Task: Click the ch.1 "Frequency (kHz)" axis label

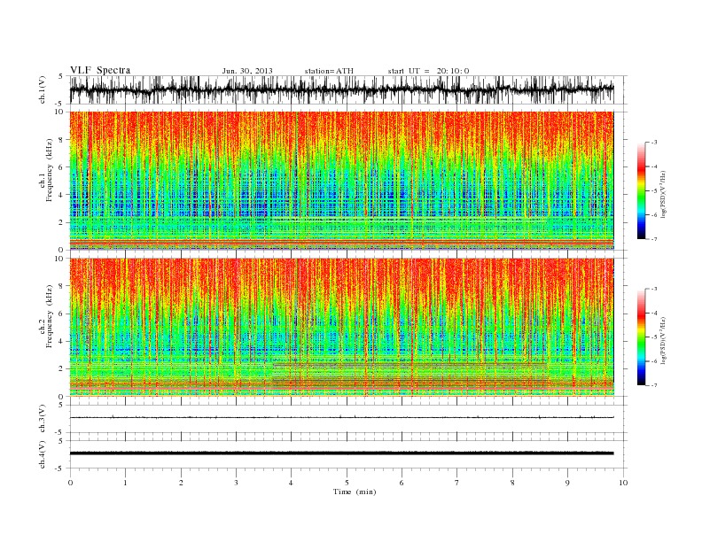Action: [x=49, y=170]
